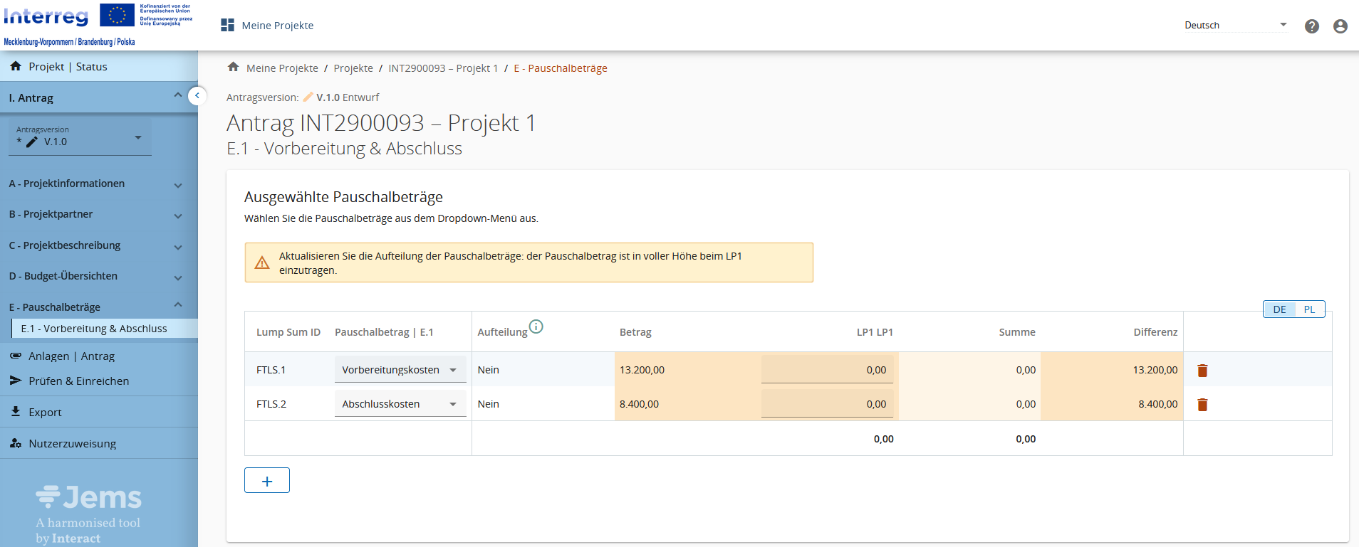The image size is (1359, 547).
Task: Click the Meine Projekte dashboard icon
Action: 227,26
